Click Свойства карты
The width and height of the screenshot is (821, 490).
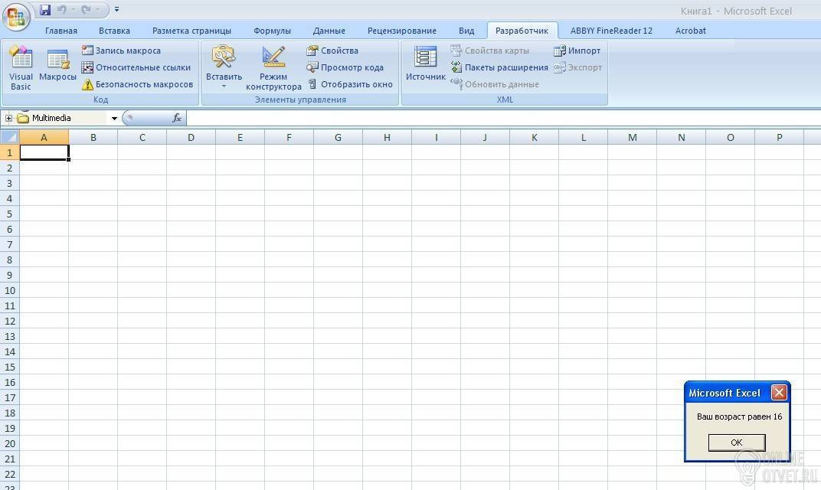pyautogui.click(x=489, y=51)
